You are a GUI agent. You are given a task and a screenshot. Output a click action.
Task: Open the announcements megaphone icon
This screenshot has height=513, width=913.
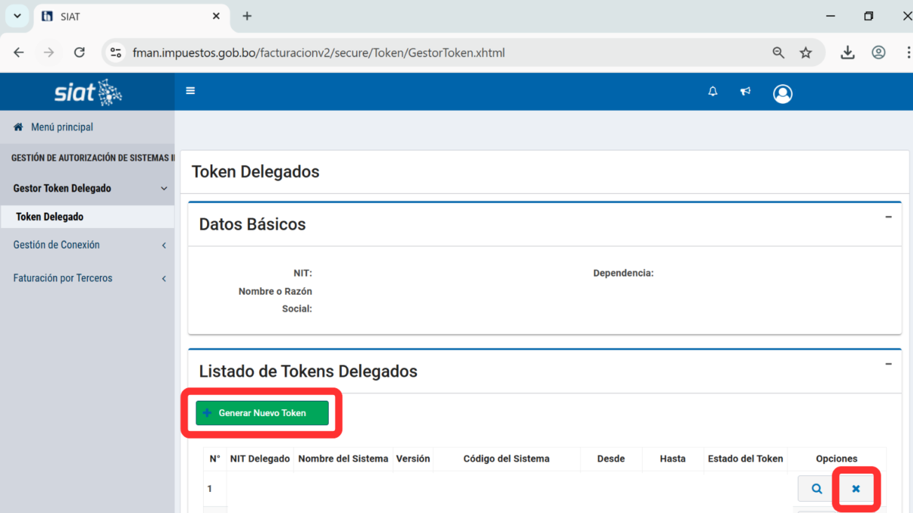745,91
